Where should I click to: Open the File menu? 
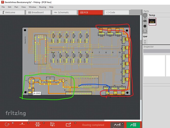(3, 7)
